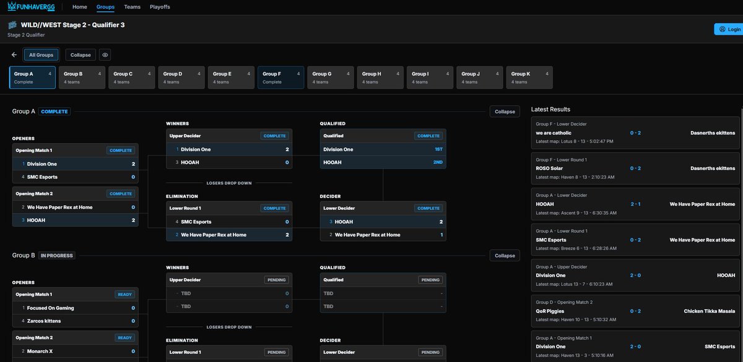This screenshot has width=743, height=362.
Task: Open Group B Opening Match 1 header
Action: coord(76,294)
